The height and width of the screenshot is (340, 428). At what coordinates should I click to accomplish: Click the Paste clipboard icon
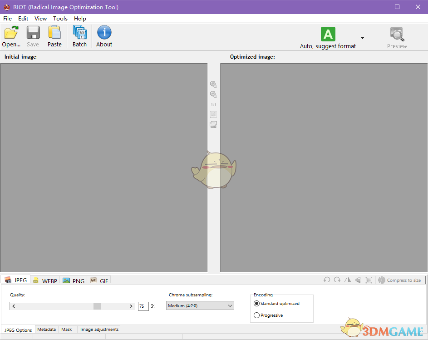point(54,36)
